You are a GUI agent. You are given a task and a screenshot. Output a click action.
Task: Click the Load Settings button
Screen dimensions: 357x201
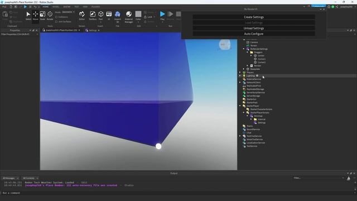(254, 23)
